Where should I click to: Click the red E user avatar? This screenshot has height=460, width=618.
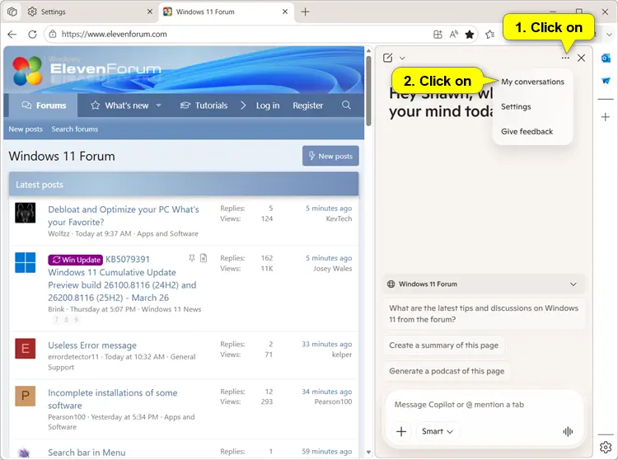(x=26, y=349)
